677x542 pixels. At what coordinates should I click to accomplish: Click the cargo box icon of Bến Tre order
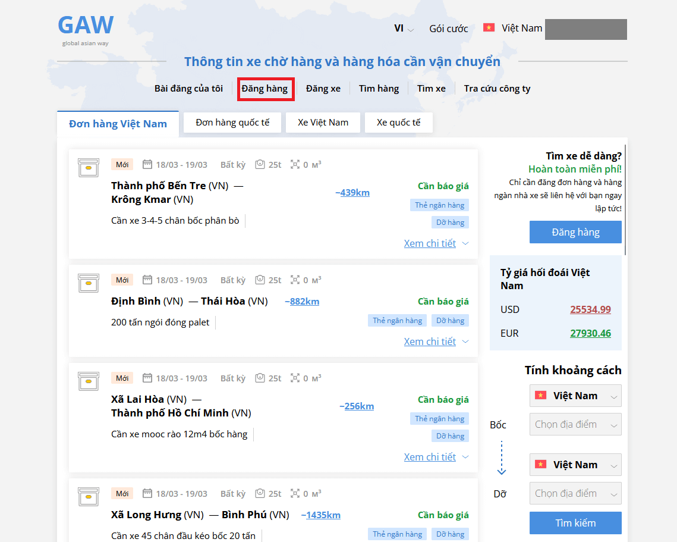click(89, 168)
